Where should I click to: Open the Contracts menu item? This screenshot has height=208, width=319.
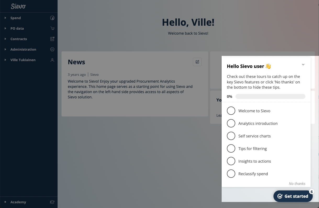pos(19,39)
